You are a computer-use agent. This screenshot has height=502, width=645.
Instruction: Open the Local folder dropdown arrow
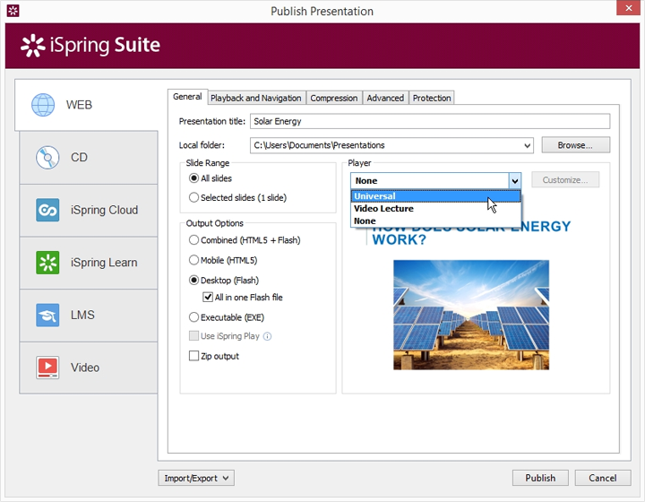[527, 145]
